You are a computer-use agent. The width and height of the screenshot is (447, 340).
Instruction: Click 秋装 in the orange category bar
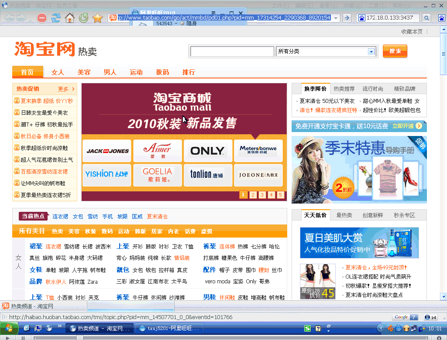(91, 231)
